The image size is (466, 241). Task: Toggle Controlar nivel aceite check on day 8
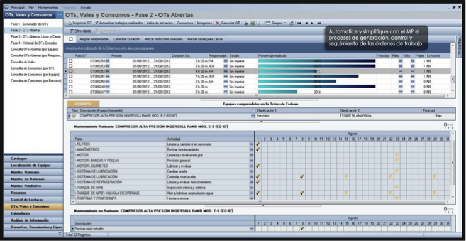click(302, 177)
